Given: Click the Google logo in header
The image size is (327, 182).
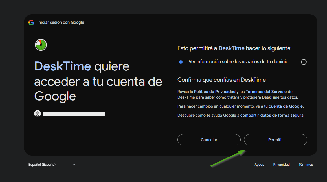Looking at the screenshot, I should coord(31,23).
